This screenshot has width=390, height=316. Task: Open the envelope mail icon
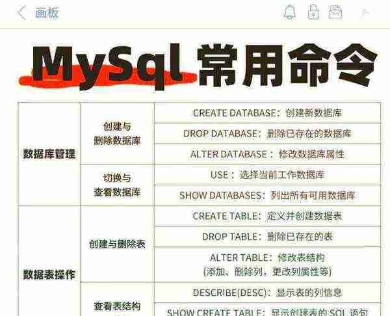[335, 12]
